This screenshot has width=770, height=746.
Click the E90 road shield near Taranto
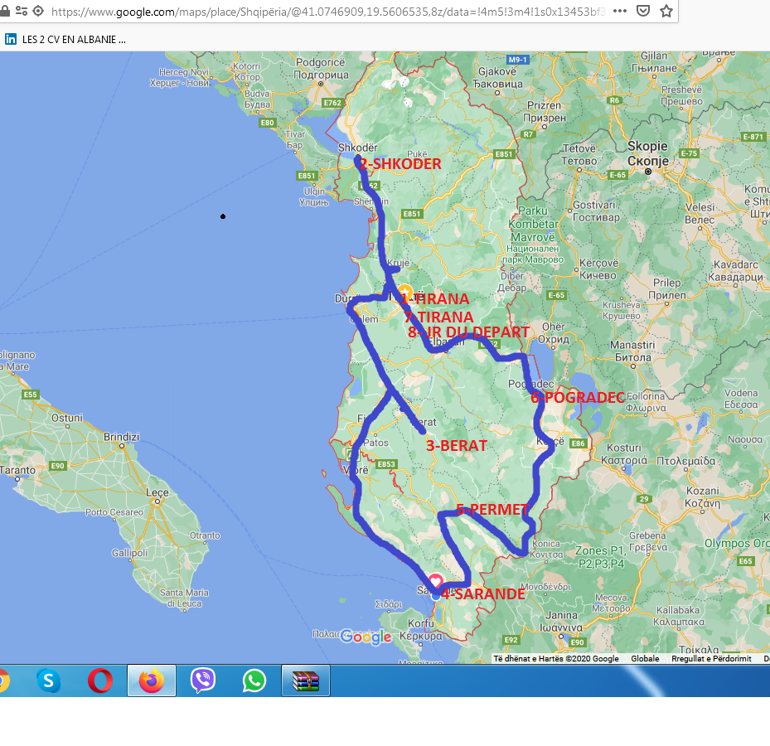point(57,466)
